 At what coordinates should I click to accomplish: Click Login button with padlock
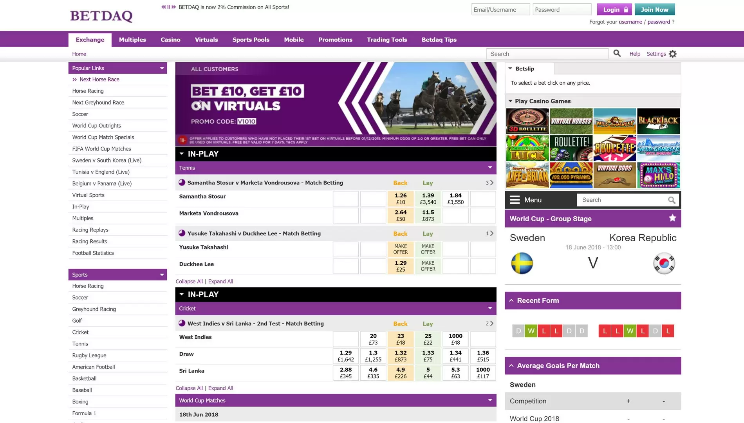tap(614, 9)
